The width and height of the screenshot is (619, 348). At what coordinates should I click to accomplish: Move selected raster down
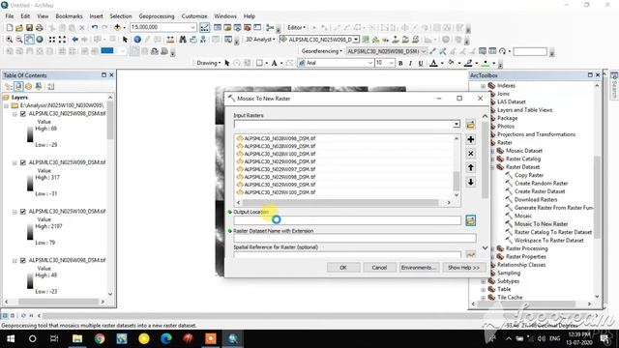(470, 182)
